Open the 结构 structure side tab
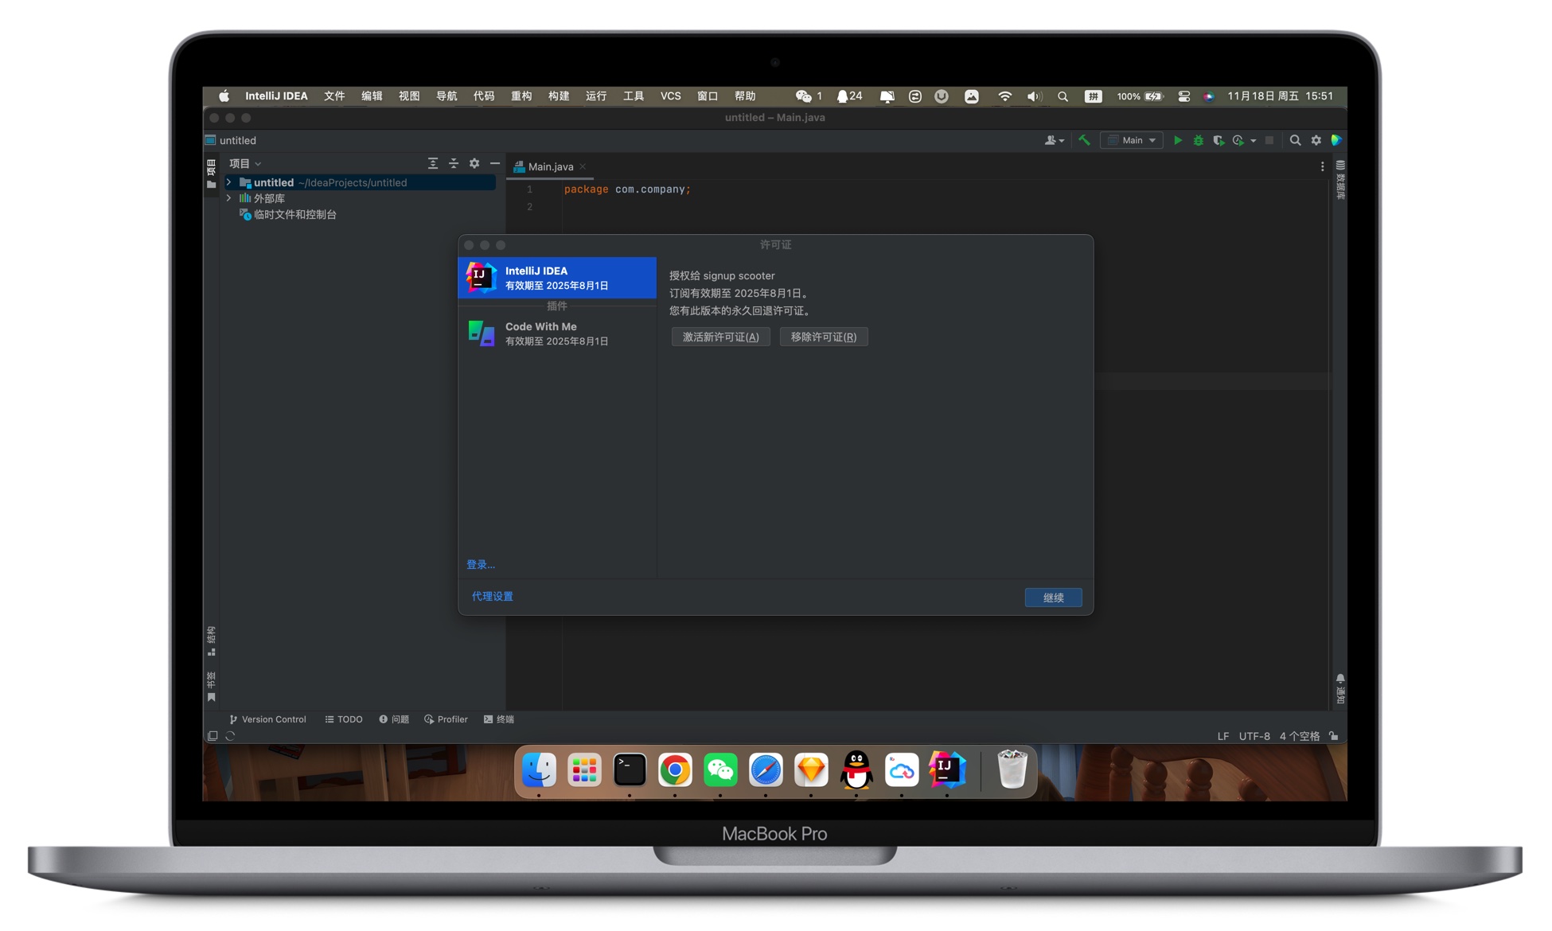This screenshot has width=1552, height=931. [211, 641]
